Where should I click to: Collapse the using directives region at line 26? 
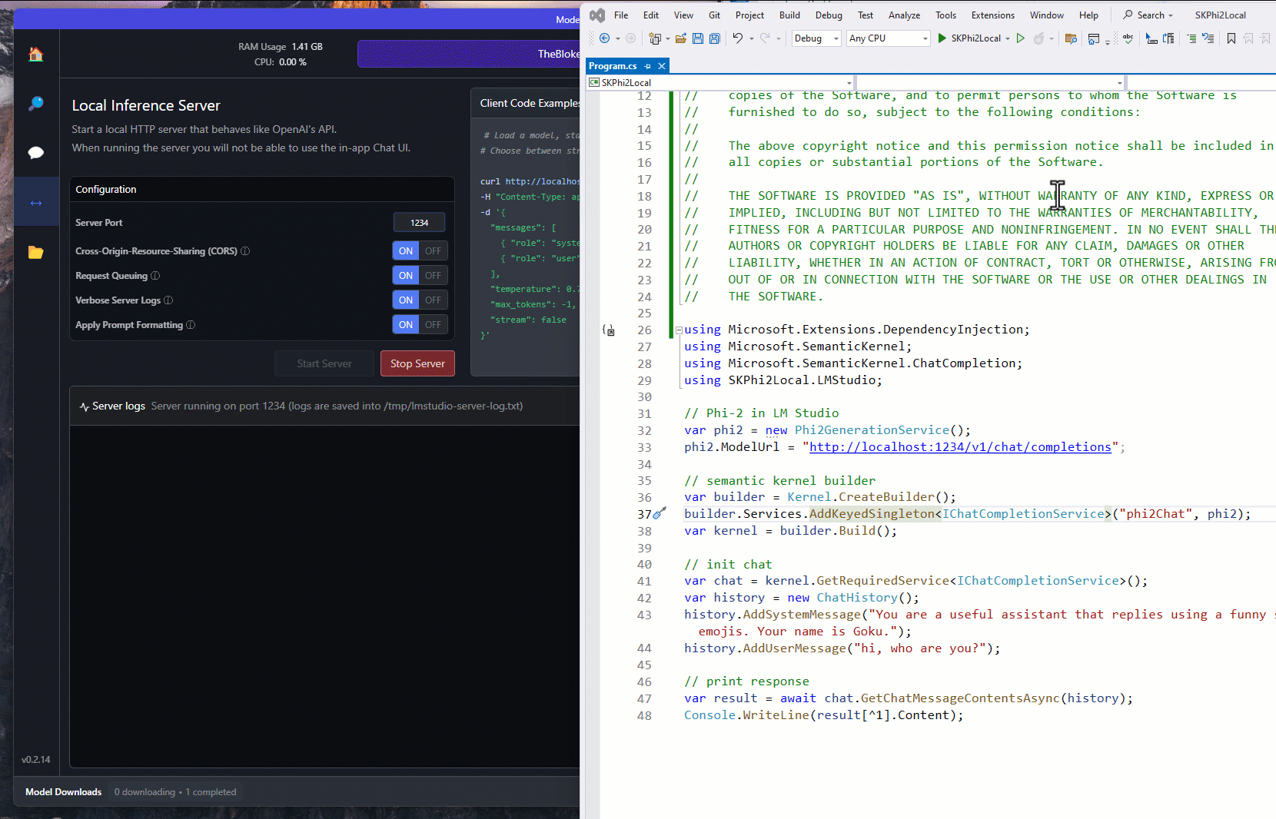[x=679, y=330]
